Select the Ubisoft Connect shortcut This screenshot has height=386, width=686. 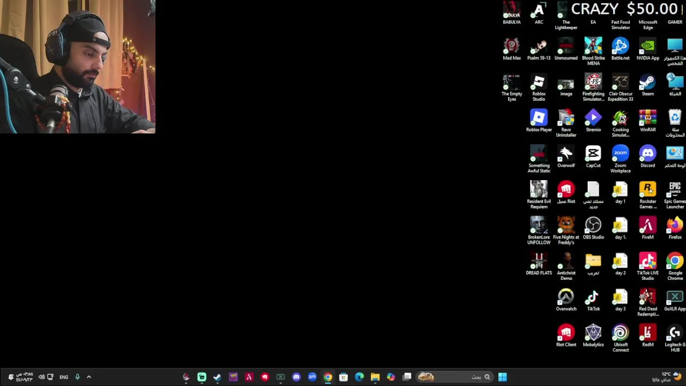[x=620, y=339]
